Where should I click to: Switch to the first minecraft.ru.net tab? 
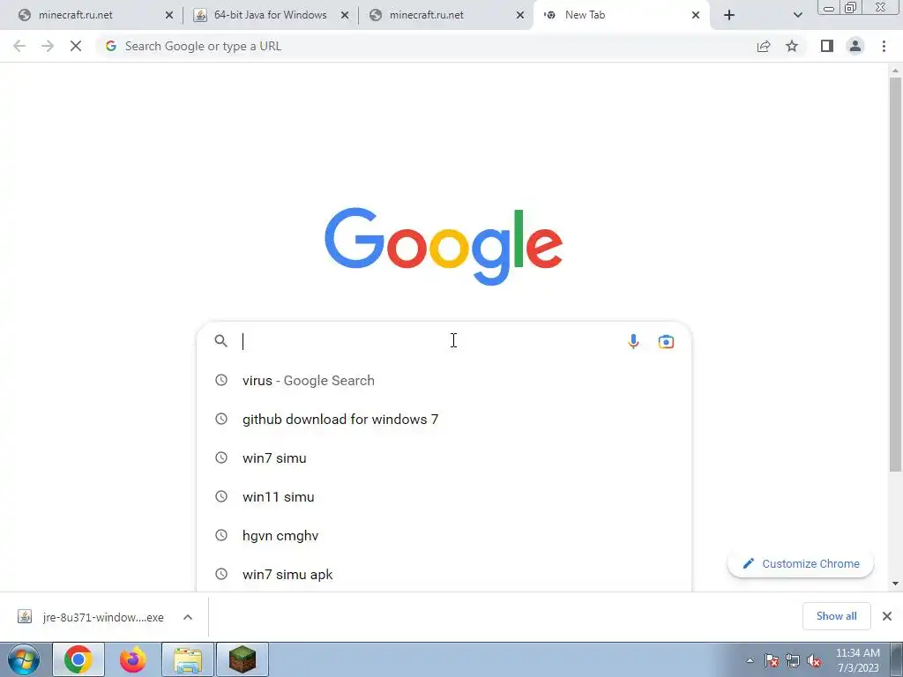tap(92, 15)
